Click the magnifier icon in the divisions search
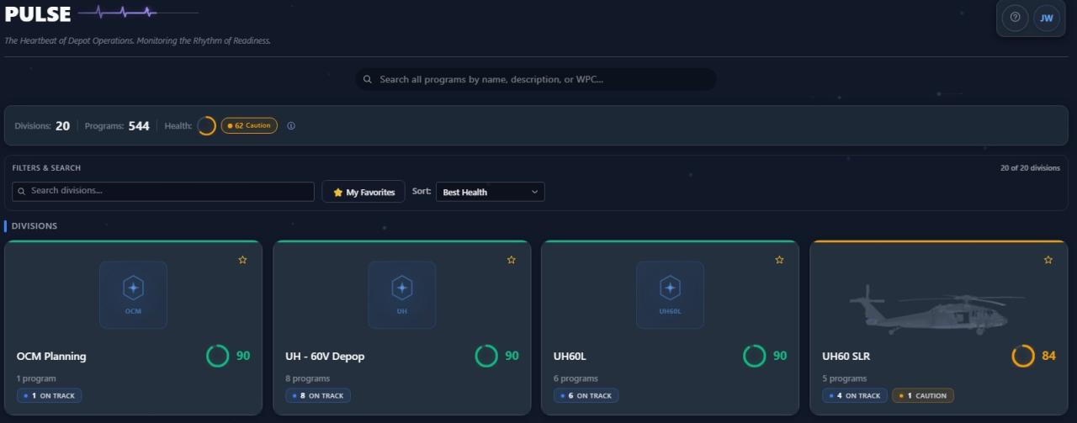 (22, 191)
